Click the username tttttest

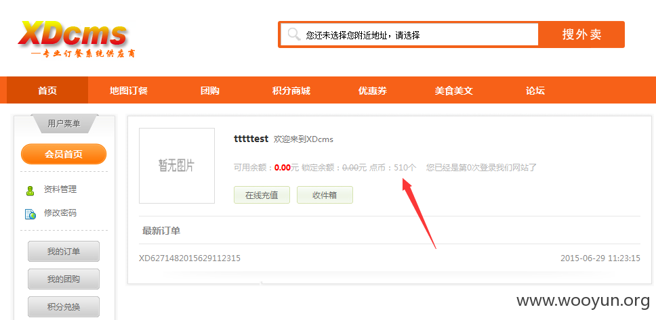click(251, 139)
